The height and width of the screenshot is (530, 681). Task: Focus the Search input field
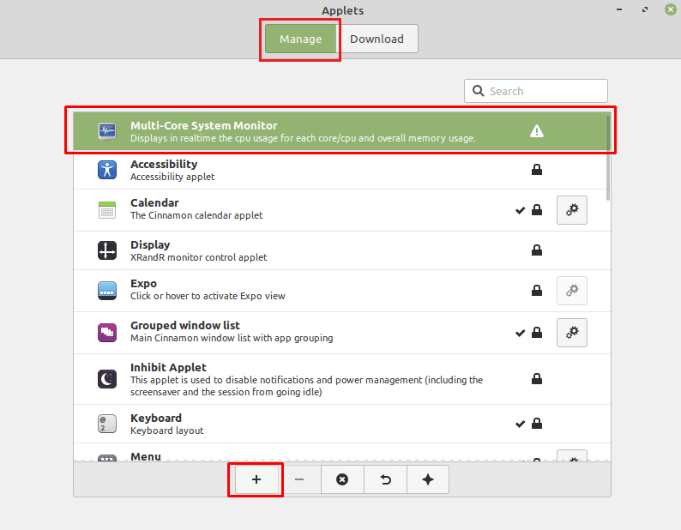[x=535, y=91]
